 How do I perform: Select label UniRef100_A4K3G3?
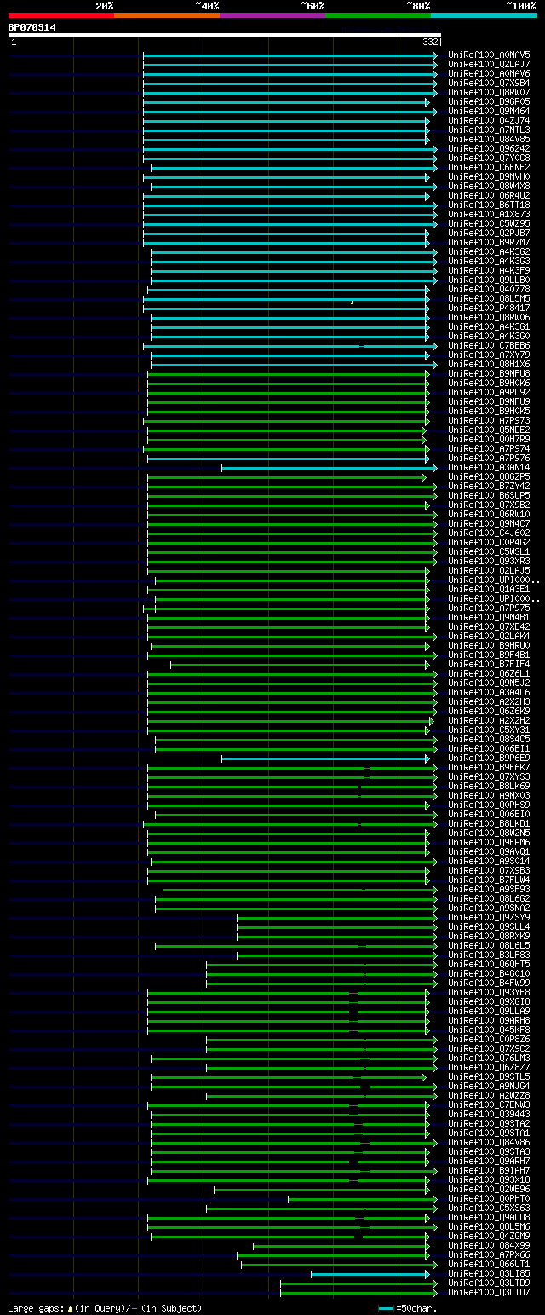coord(489,261)
